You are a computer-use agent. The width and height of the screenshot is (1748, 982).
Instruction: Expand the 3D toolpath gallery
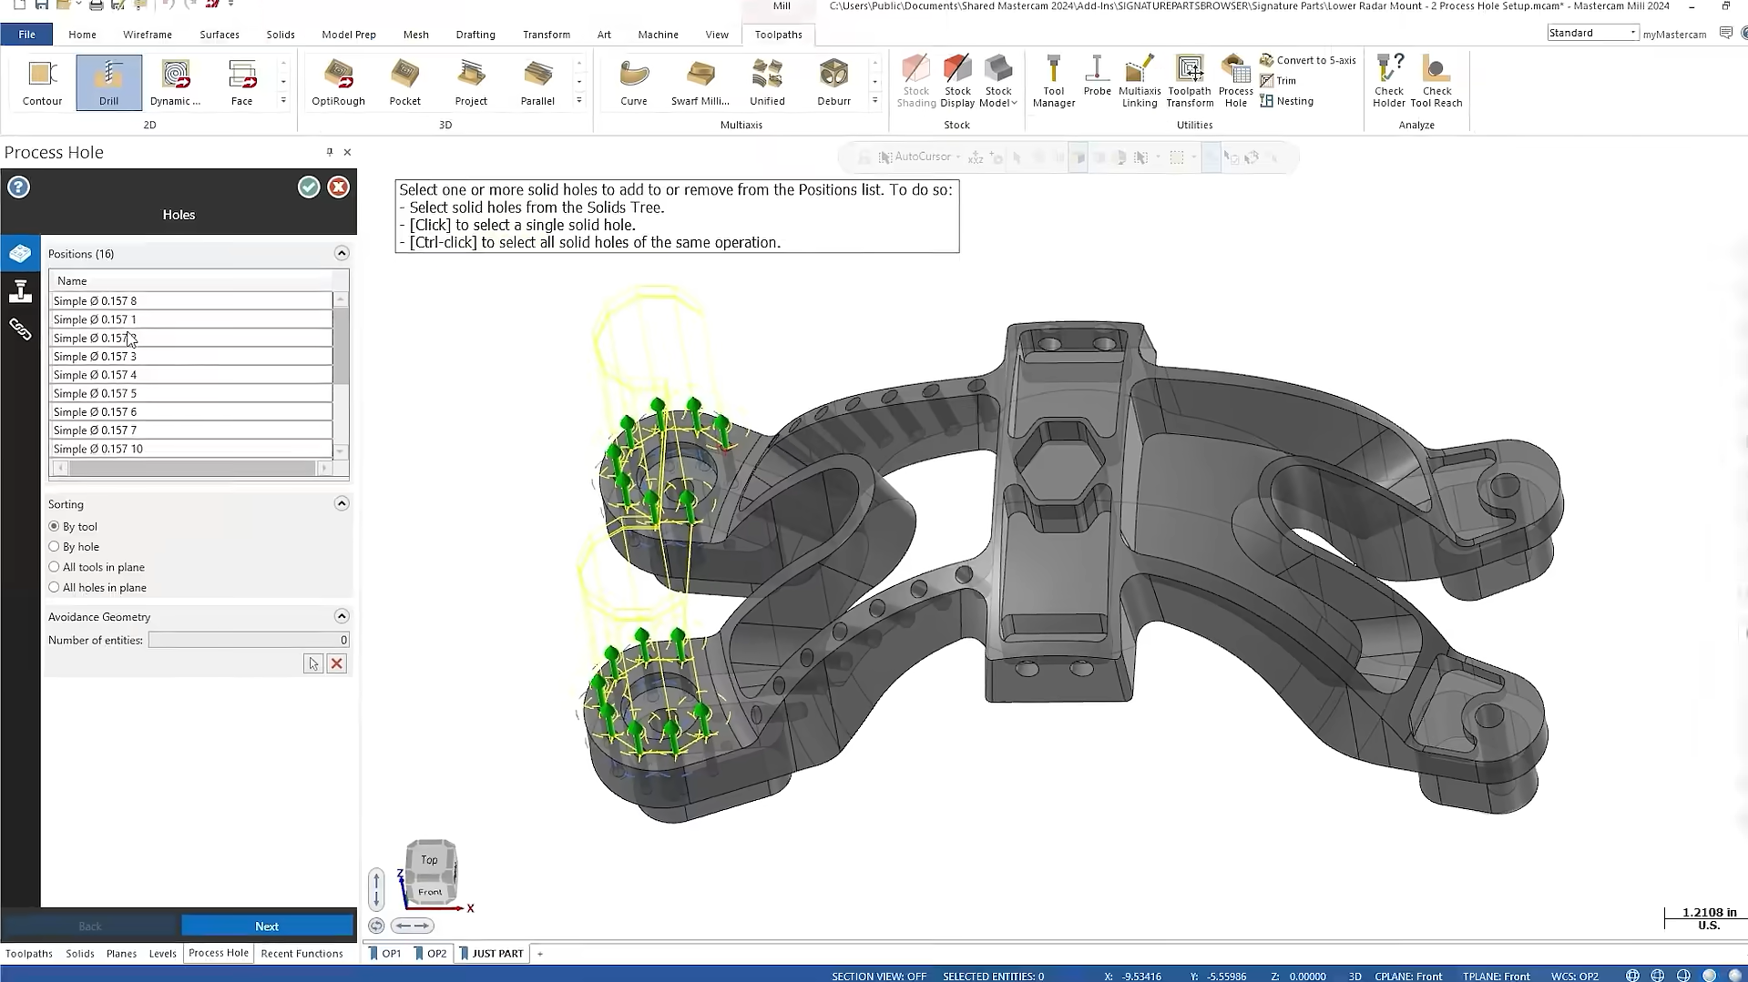click(x=579, y=101)
